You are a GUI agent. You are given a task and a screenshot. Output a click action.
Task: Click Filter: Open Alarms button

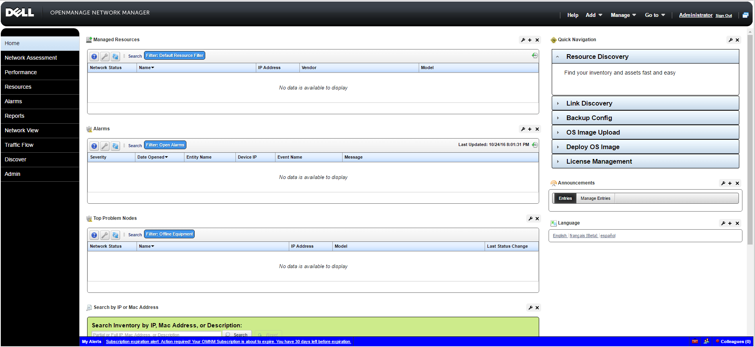[x=165, y=145]
